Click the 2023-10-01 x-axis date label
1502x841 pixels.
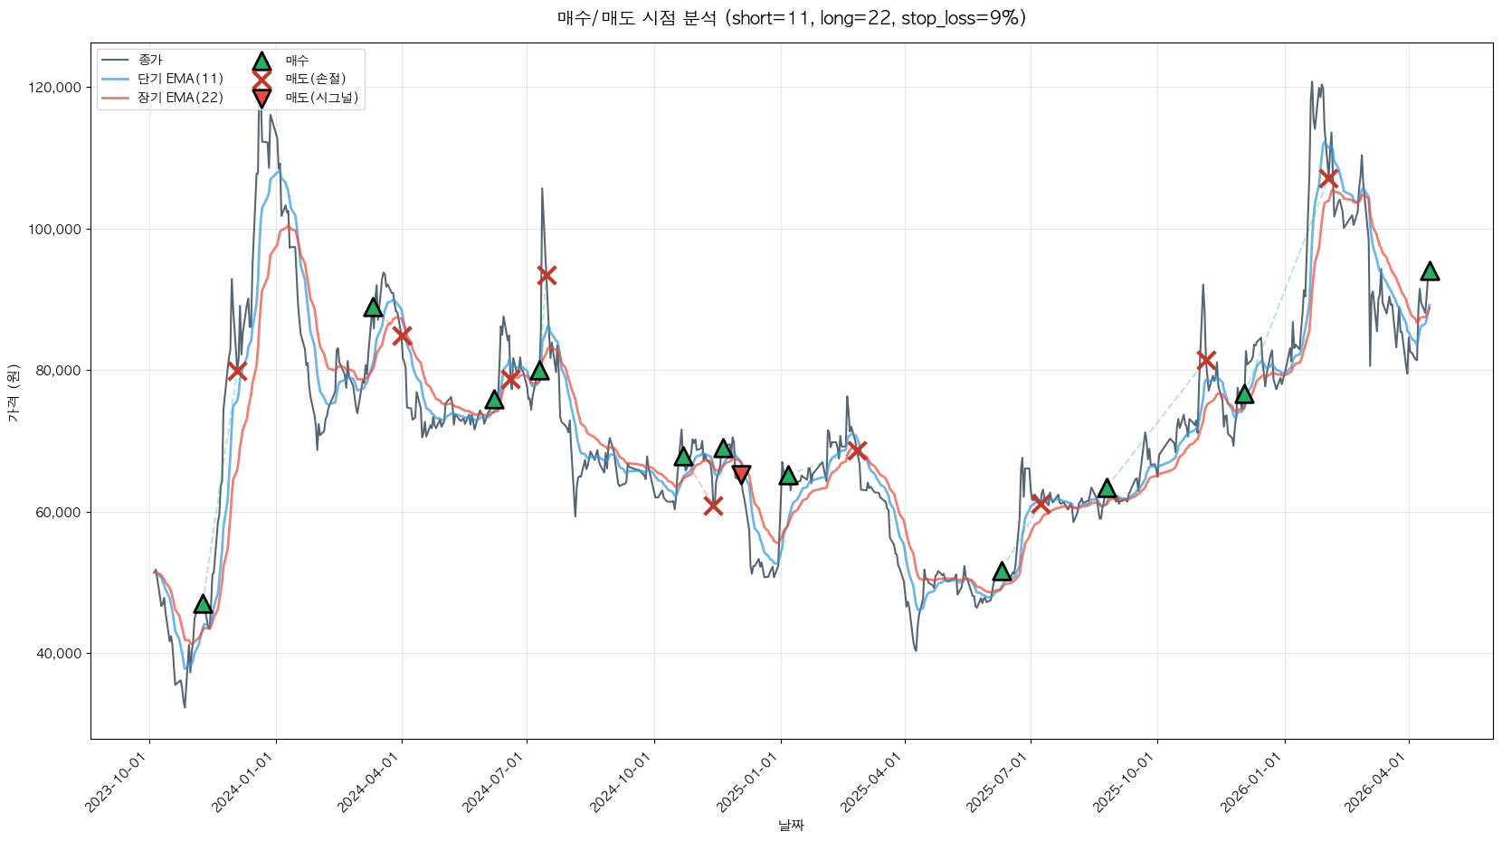(116, 784)
